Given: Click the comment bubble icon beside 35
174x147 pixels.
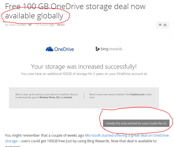Looking at the screenshot, I should pyautogui.click(x=160, y=25).
